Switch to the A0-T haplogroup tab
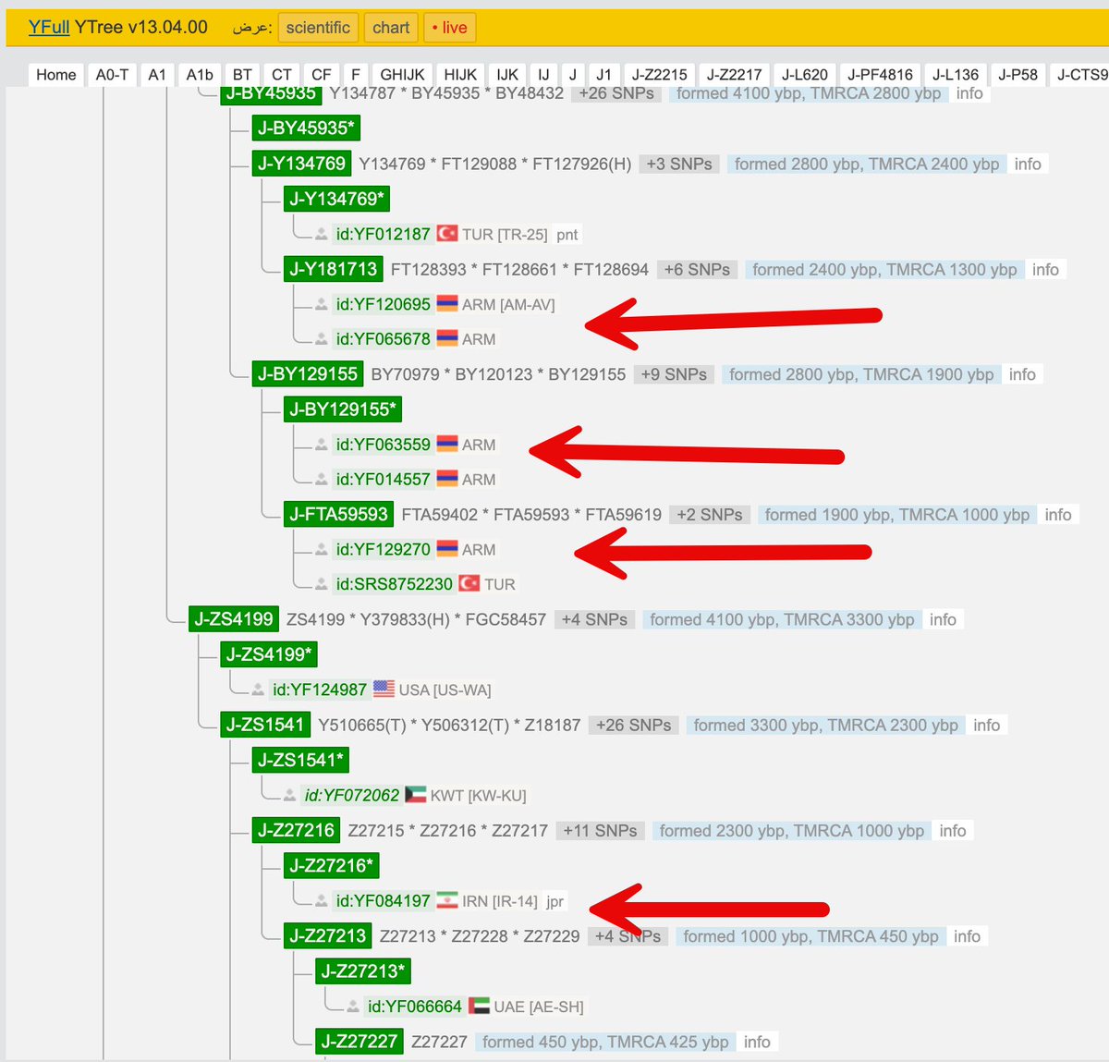 (x=112, y=75)
